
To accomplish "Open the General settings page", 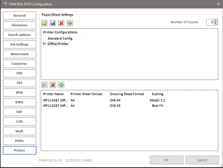I will click(x=19, y=16).
